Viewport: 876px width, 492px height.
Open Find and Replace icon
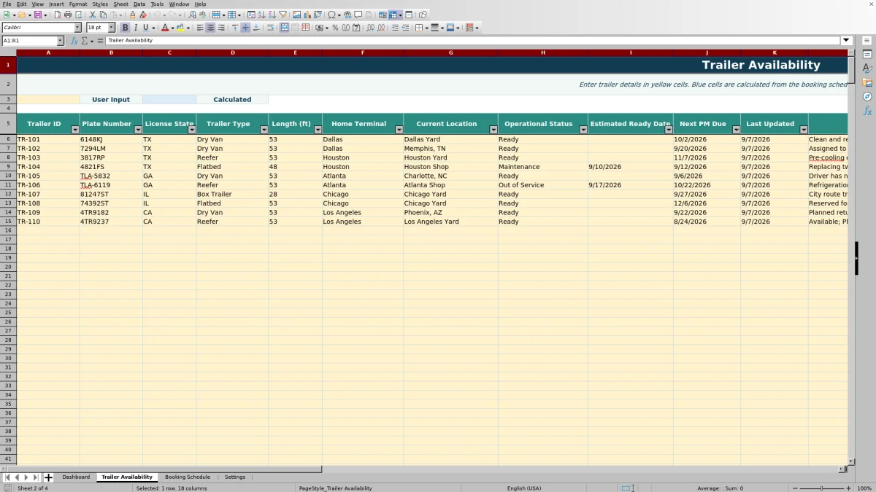point(192,15)
